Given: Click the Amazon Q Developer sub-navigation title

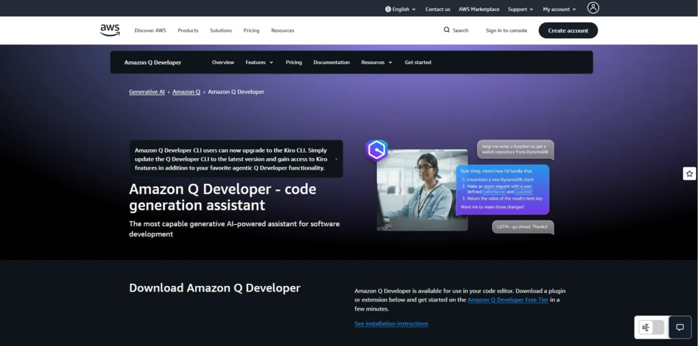Looking at the screenshot, I should click(x=153, y=62).
